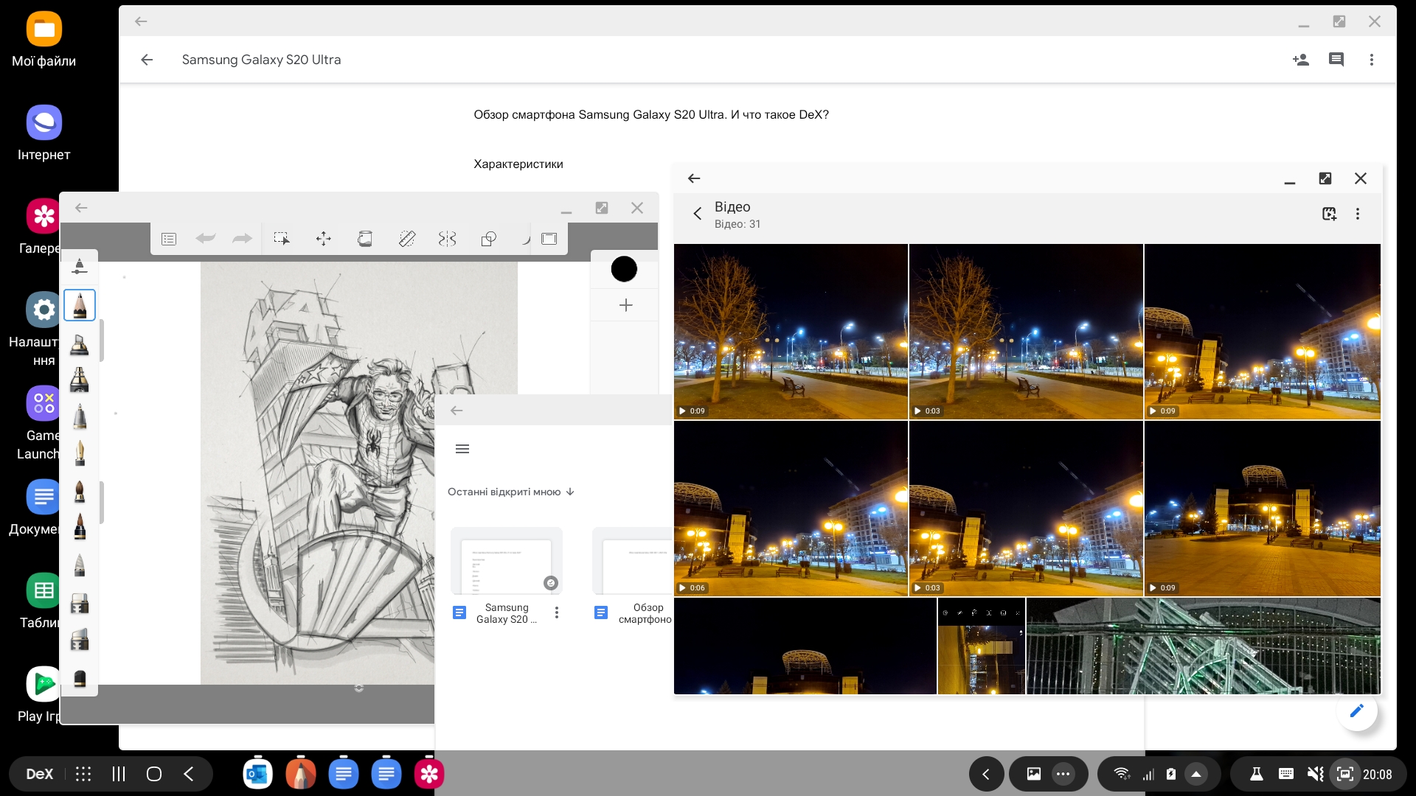
Task: Open the sketch app main menu list
Action: pos(169,238)
